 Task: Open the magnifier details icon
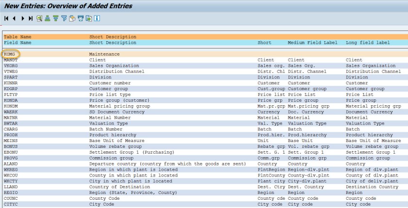point(39,18)
